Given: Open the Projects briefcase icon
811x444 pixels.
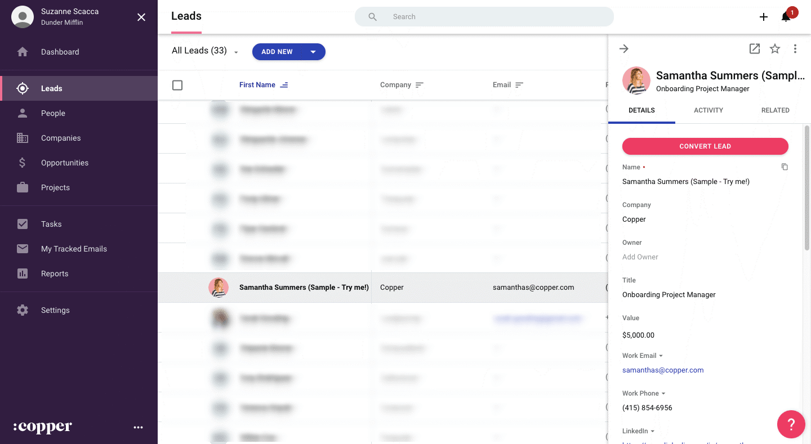Looking at the screenshot, I should (x=23, y=187).
